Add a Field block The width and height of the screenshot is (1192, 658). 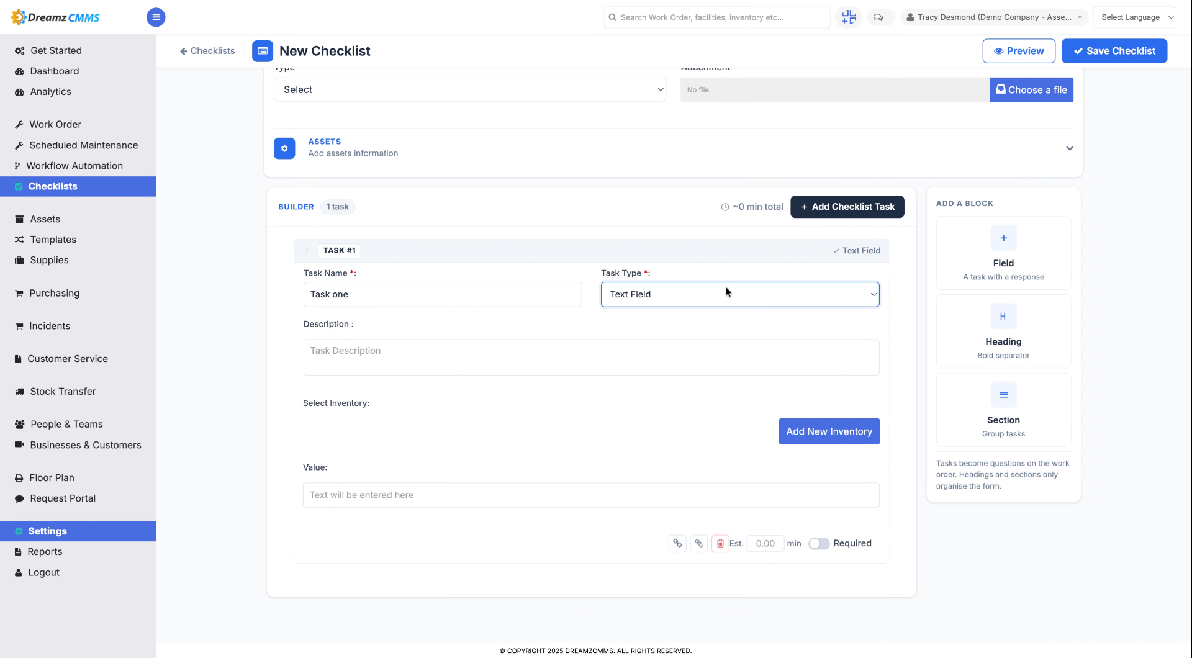coord(1003,253)
